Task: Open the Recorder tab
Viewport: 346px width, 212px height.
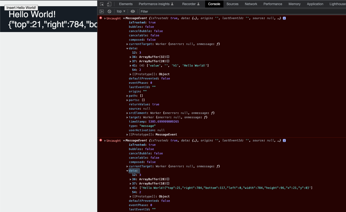Action: tap(191, 4)
